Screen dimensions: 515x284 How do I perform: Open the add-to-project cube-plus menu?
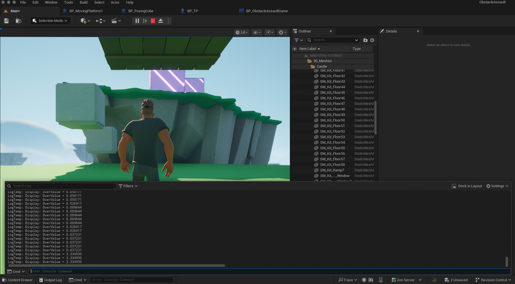[85, 21]
